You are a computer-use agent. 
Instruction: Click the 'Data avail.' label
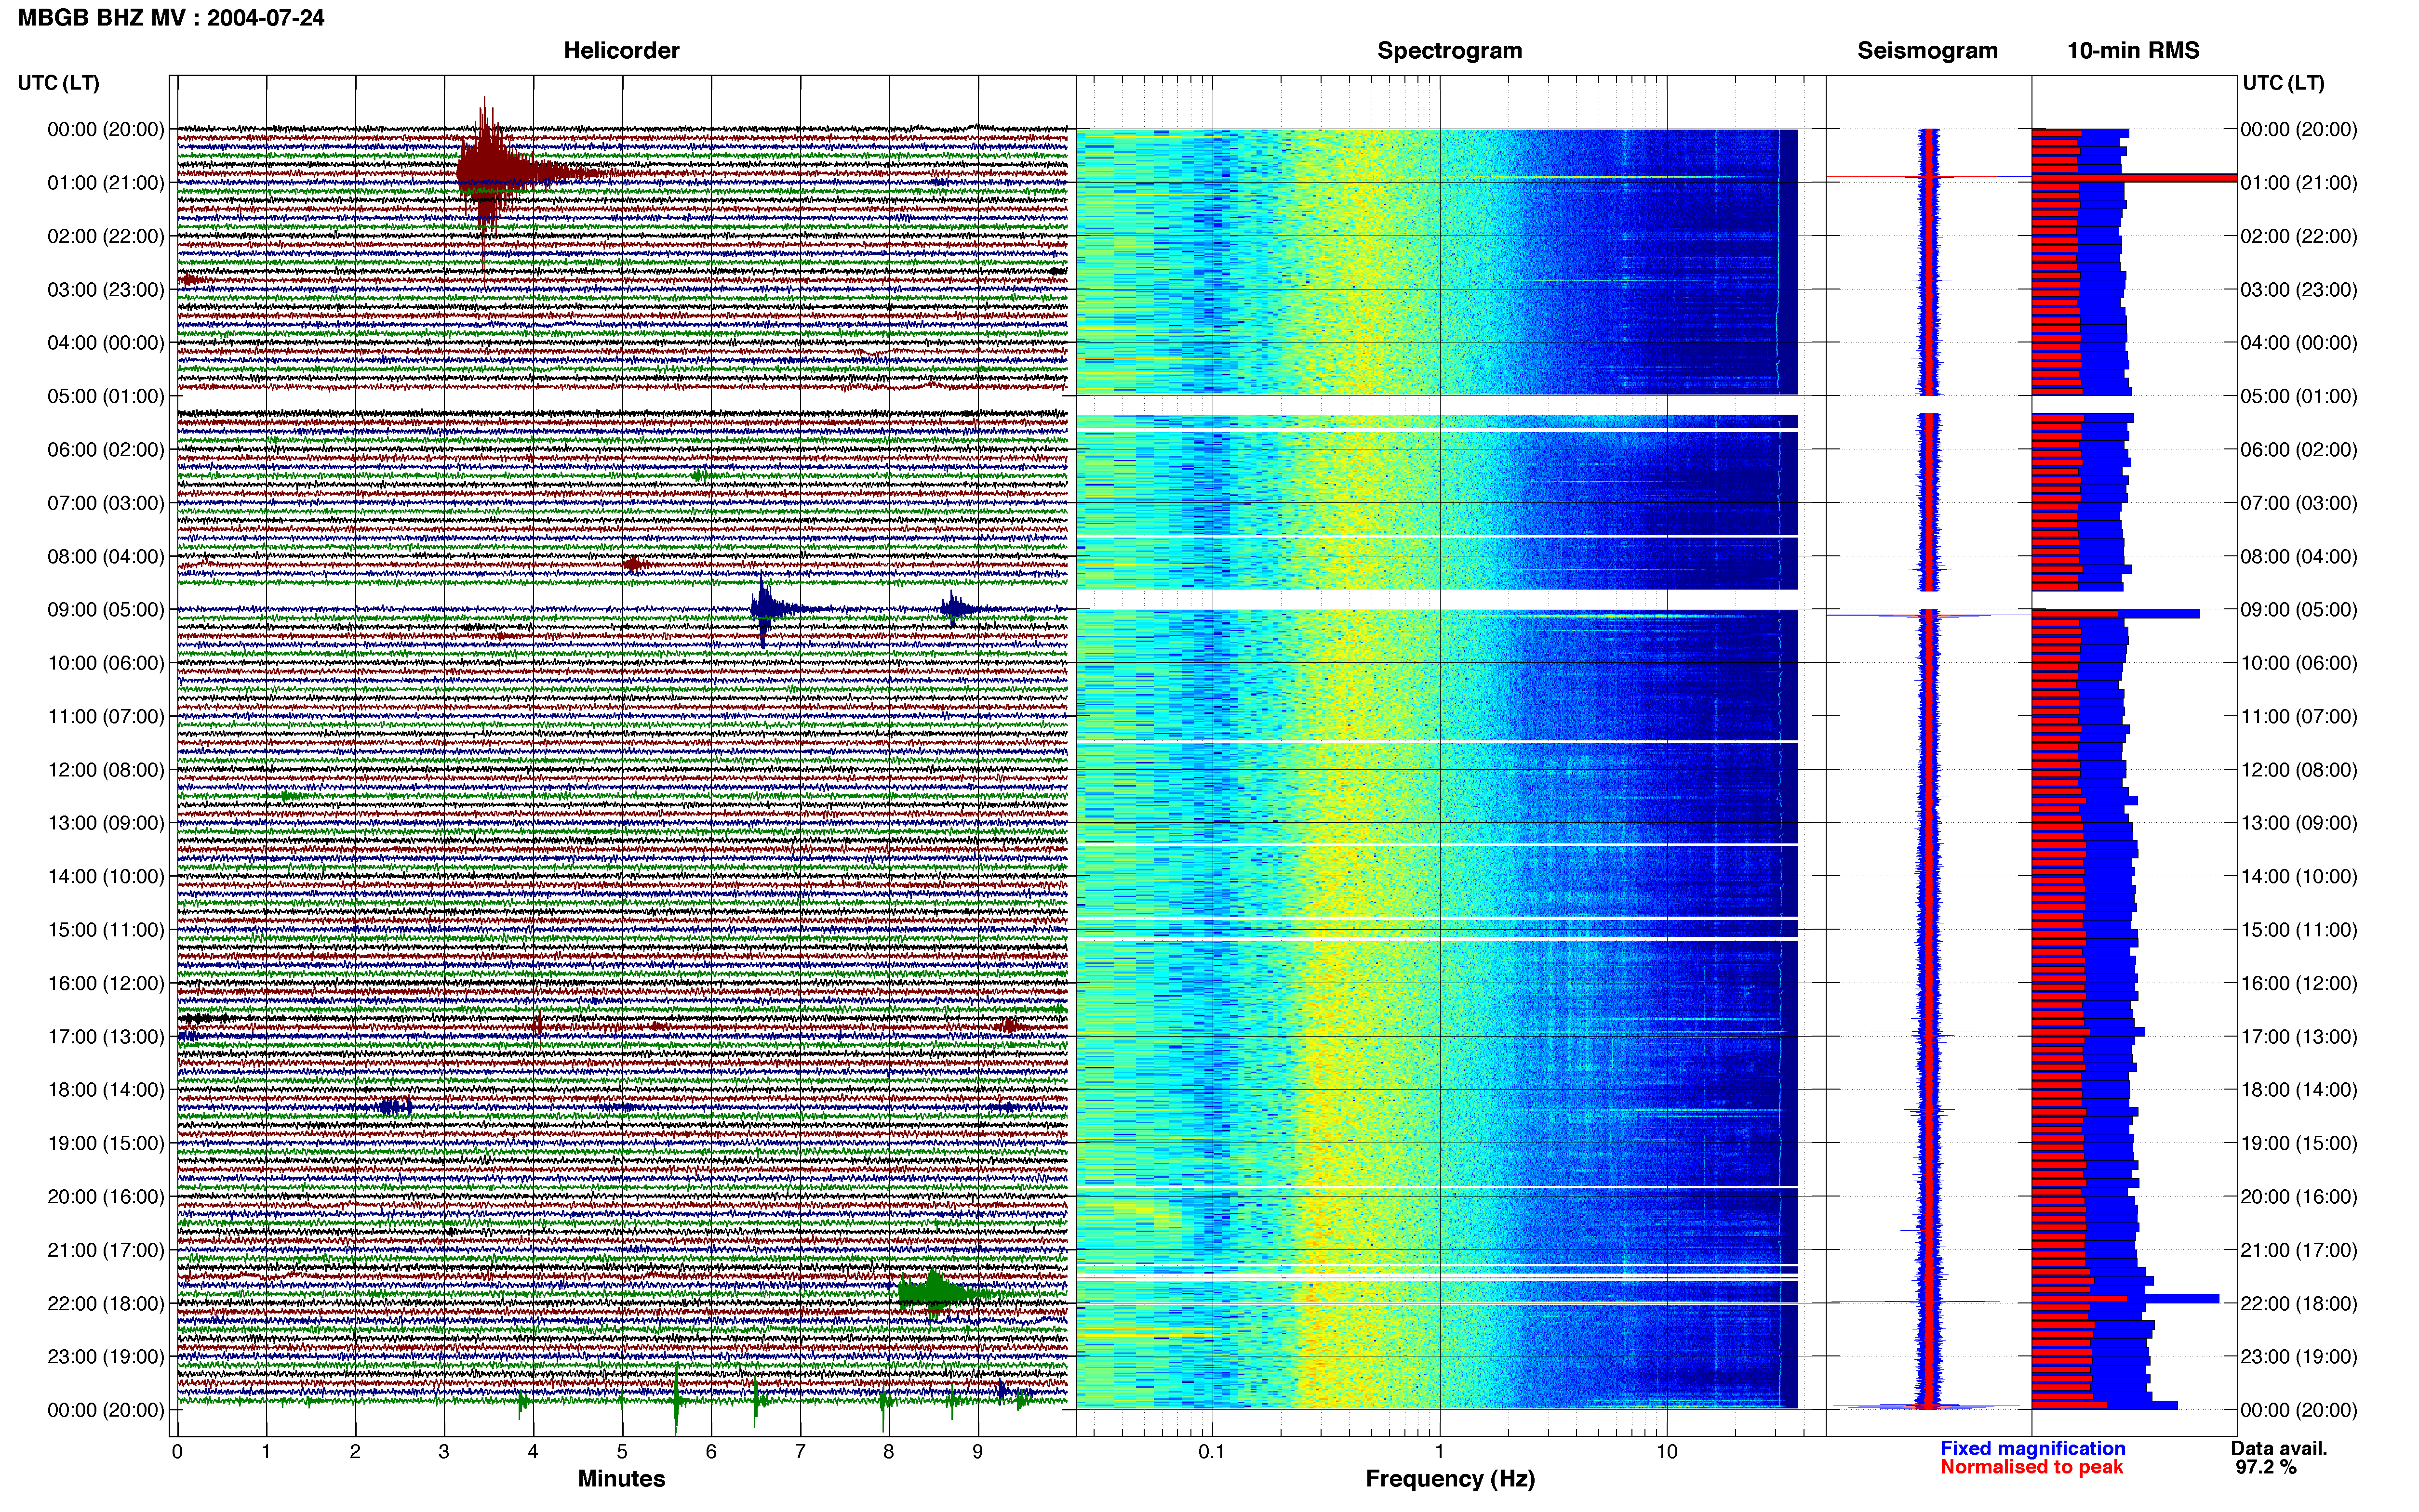point(2279,1448)
